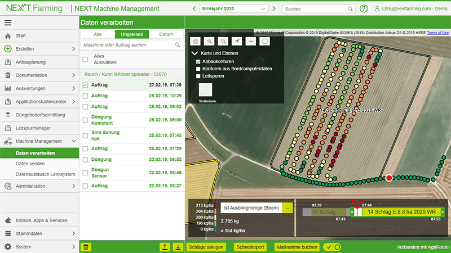Go to previous harvest year arrow

click(194, 8)
